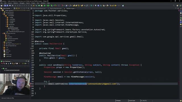Maximize the Boot Dashboard panel
182x102 pixels.
(x=28, y=61)
